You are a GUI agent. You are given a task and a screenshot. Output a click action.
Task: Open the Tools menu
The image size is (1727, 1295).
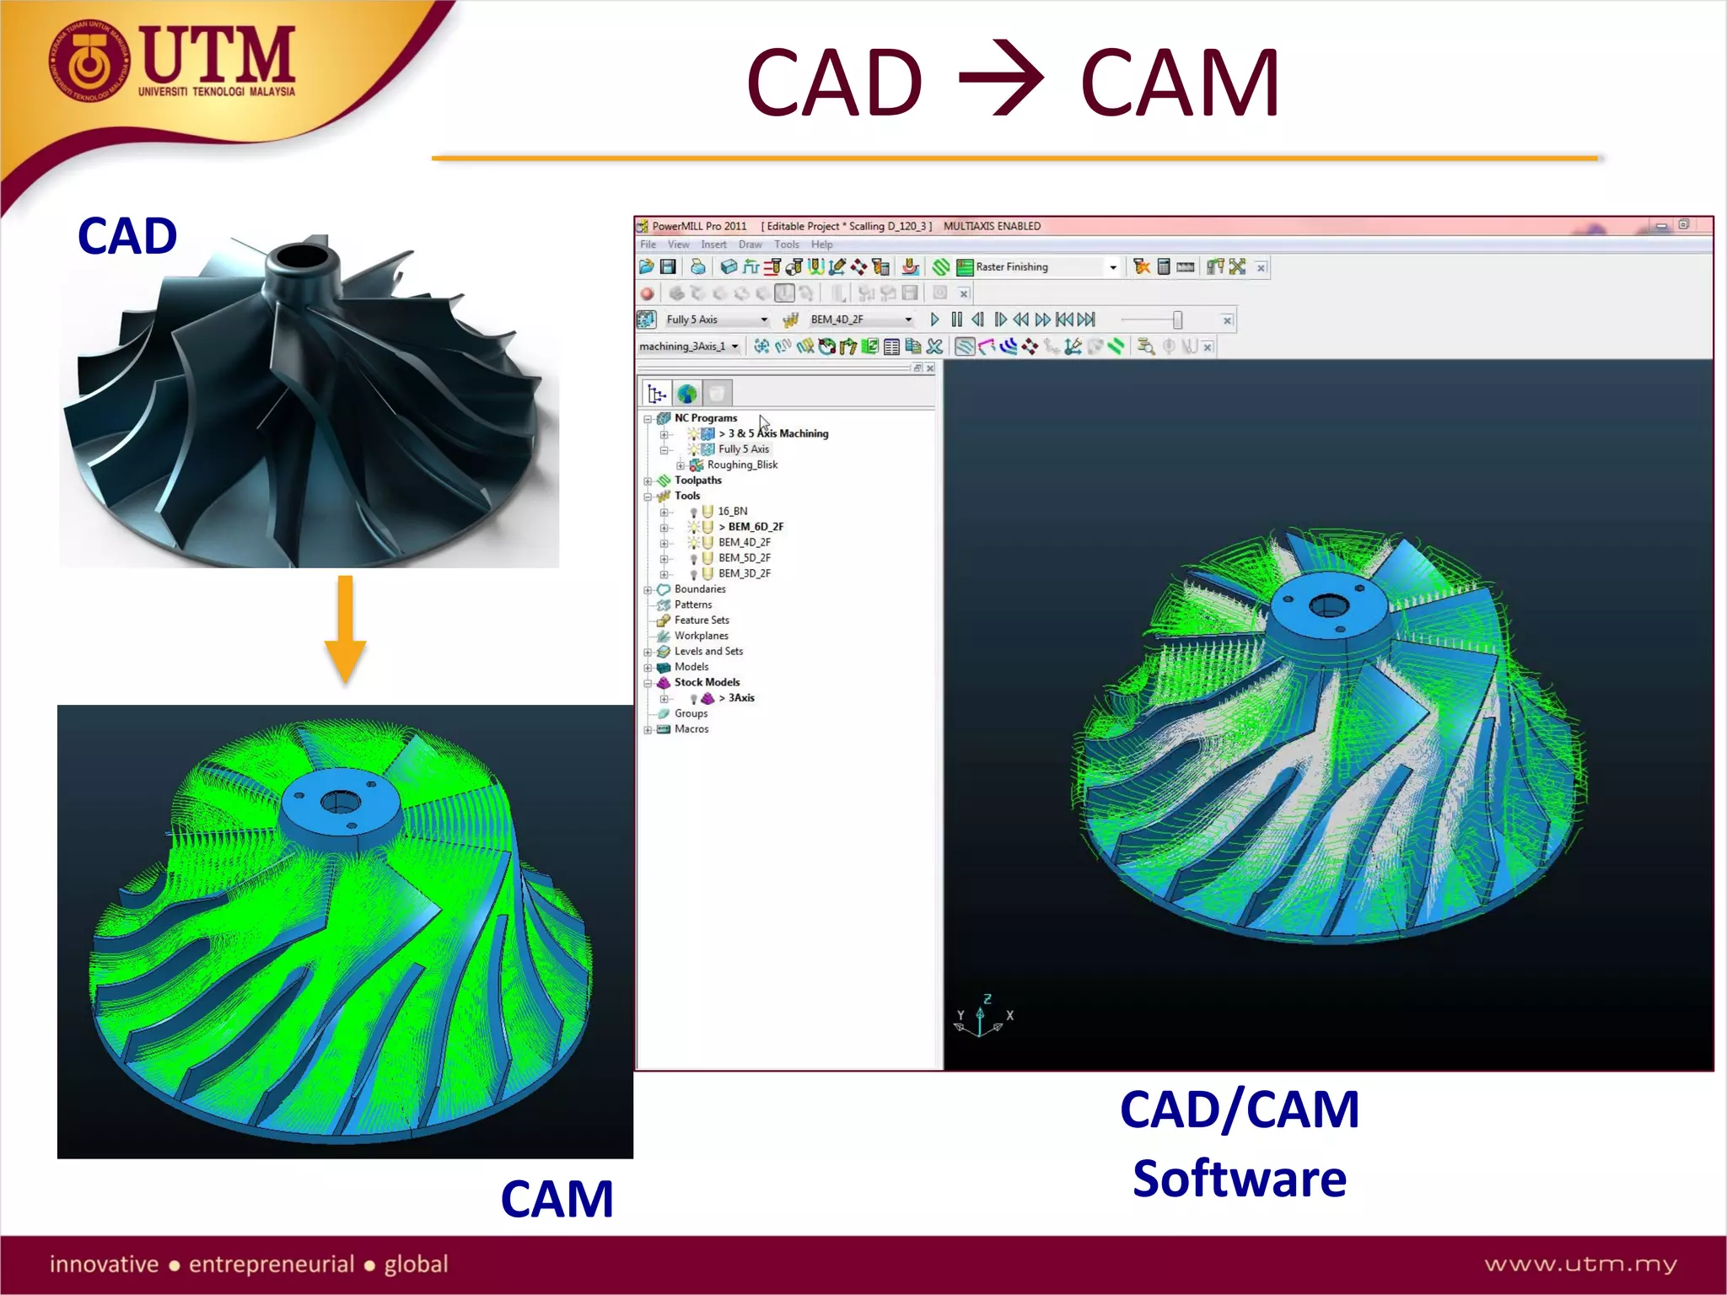point(787,244)
